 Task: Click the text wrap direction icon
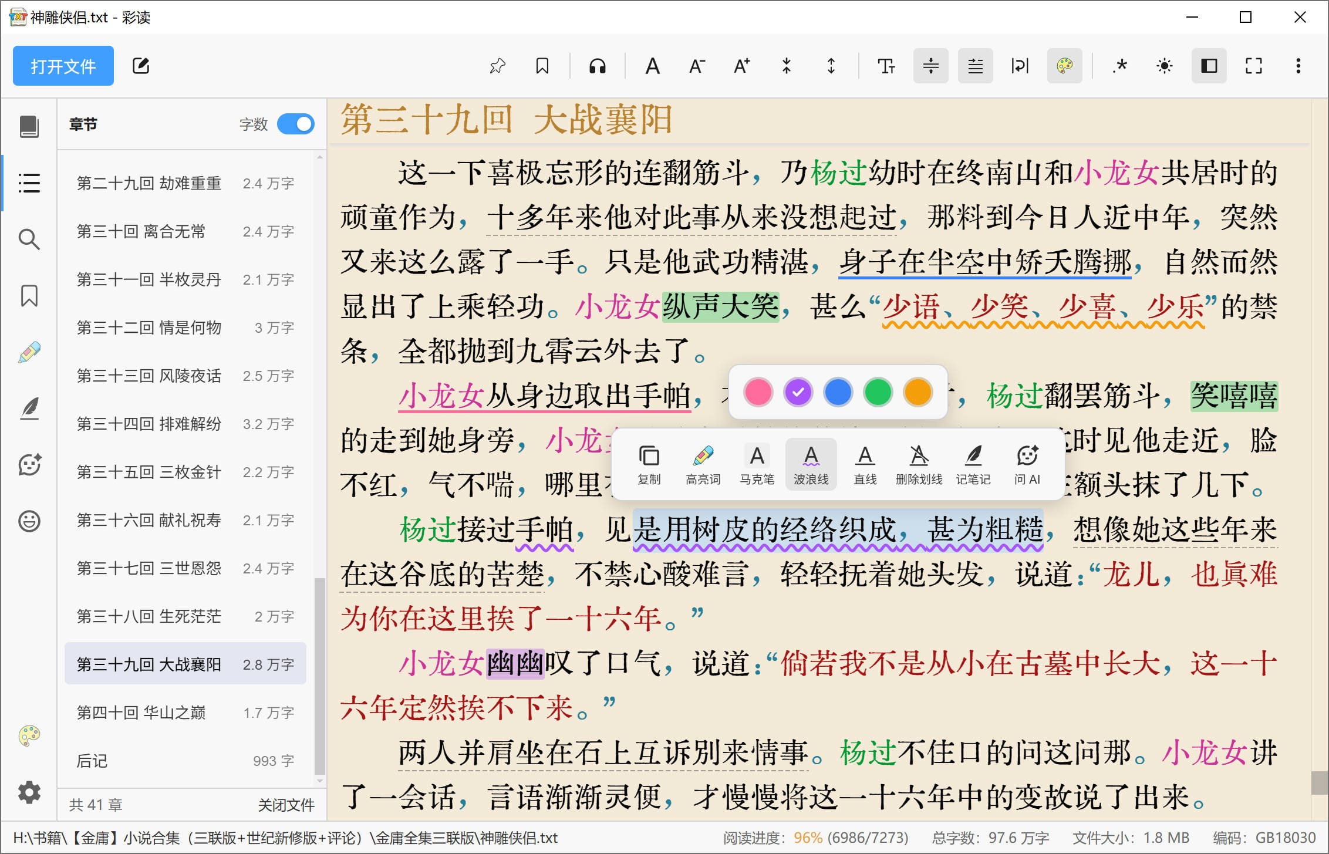[x=1020, y=66]
